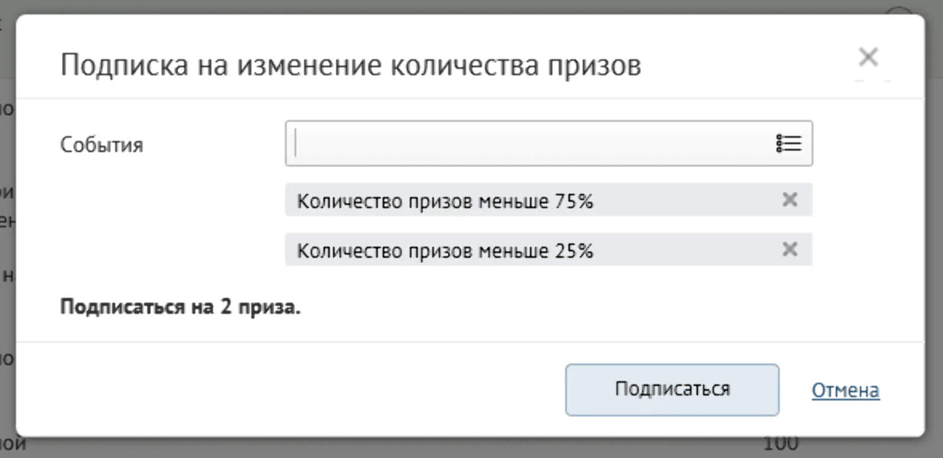
Task: Click the "75%" value in the first tag
Action: pyautogui.click(x=574, y=201)
